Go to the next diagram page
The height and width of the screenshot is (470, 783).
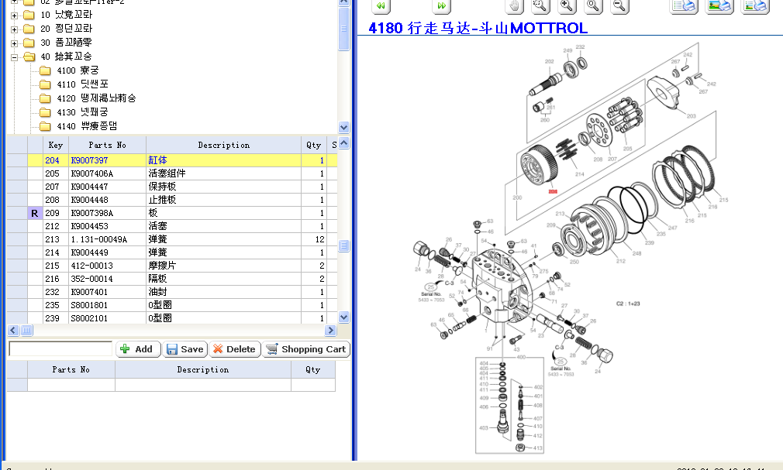(x=441, y=6)
